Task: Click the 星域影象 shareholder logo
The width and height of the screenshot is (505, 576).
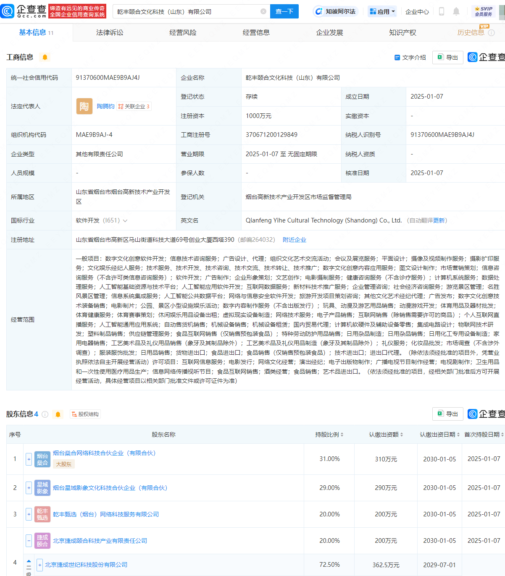Action: (x=42, y=488)
